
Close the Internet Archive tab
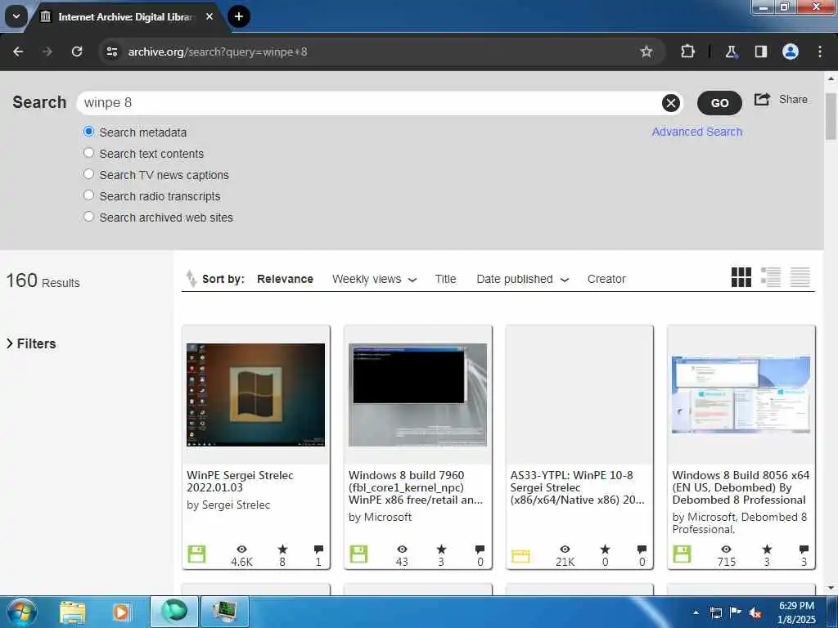pos(209,16)
